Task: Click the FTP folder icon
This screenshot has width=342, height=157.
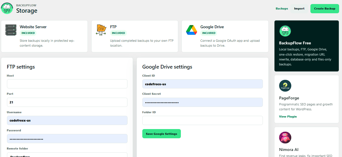Action: click(101, 30)
